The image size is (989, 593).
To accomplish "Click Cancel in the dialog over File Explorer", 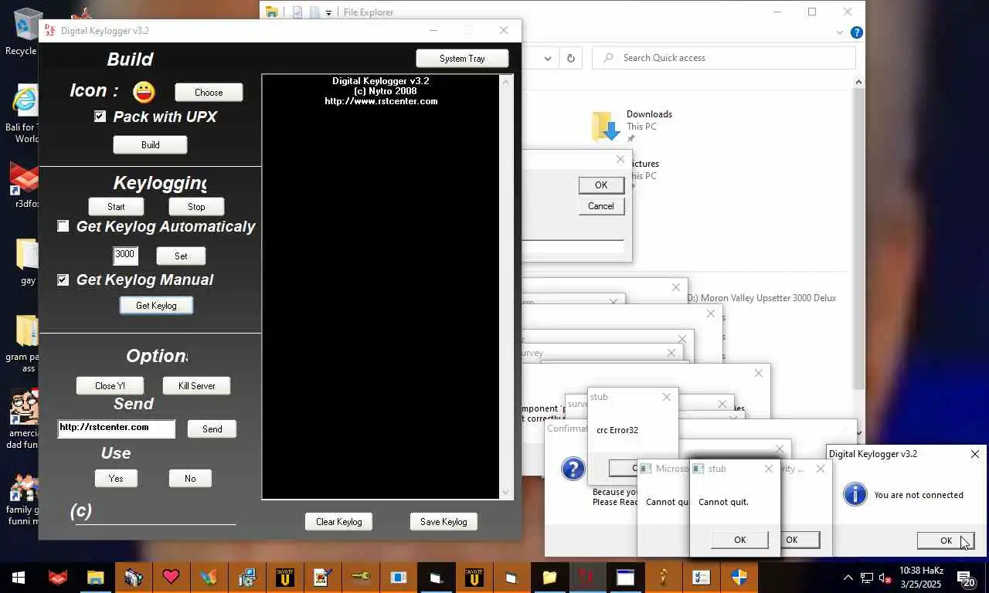I will pyautogui.click(x=601, y=206).
